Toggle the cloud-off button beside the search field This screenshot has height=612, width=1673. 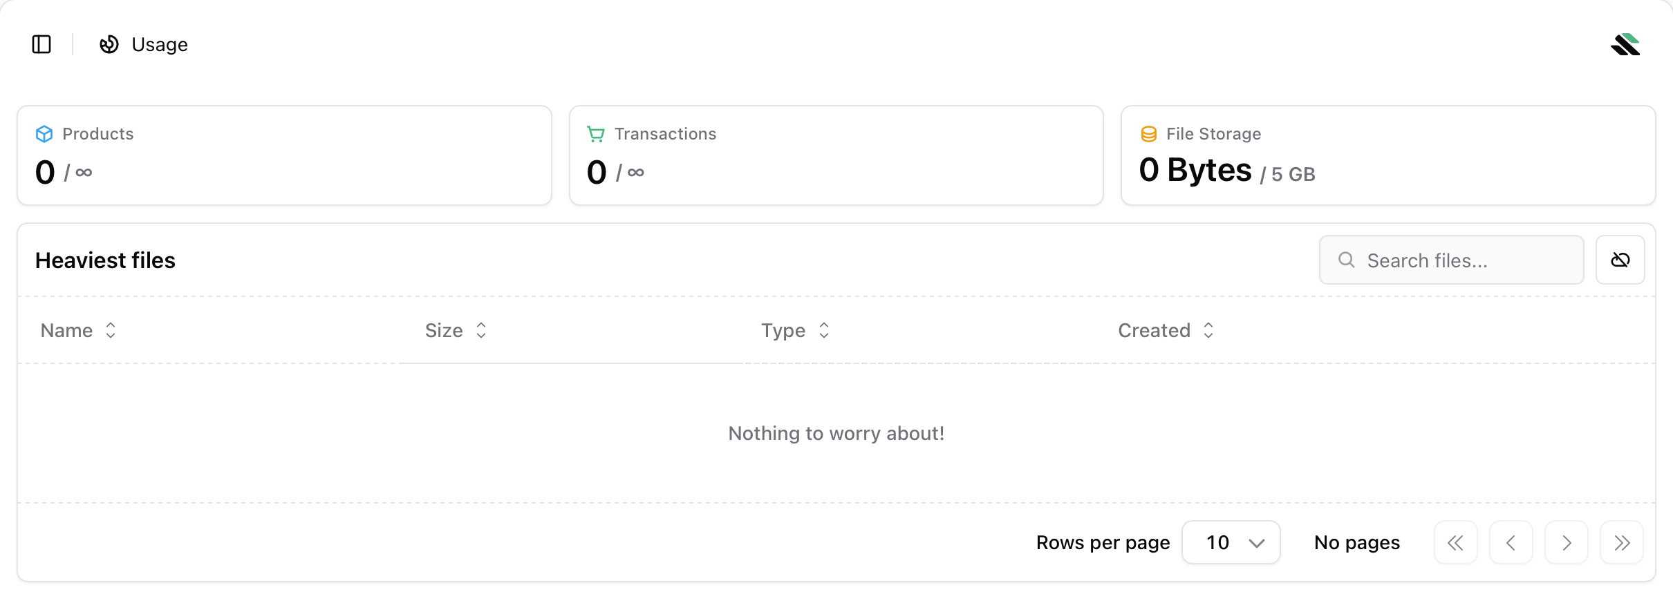(x=1620, y=260)
